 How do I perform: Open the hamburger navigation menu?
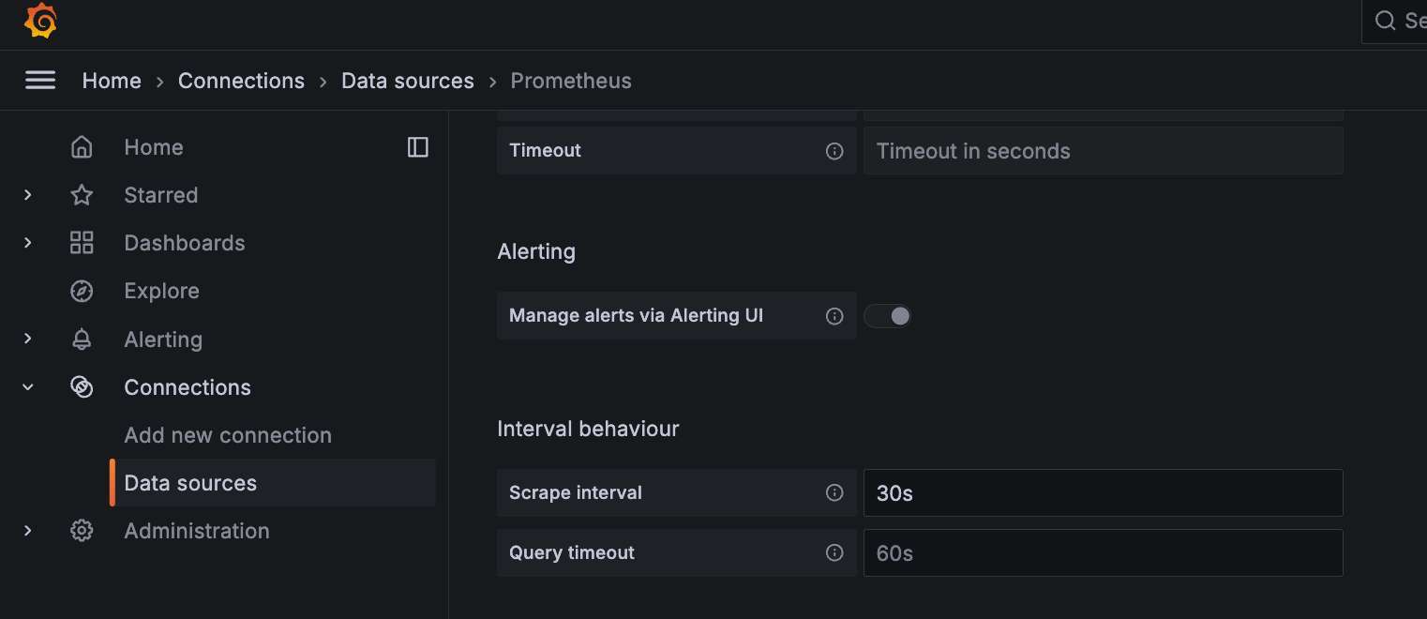(40, 81)
